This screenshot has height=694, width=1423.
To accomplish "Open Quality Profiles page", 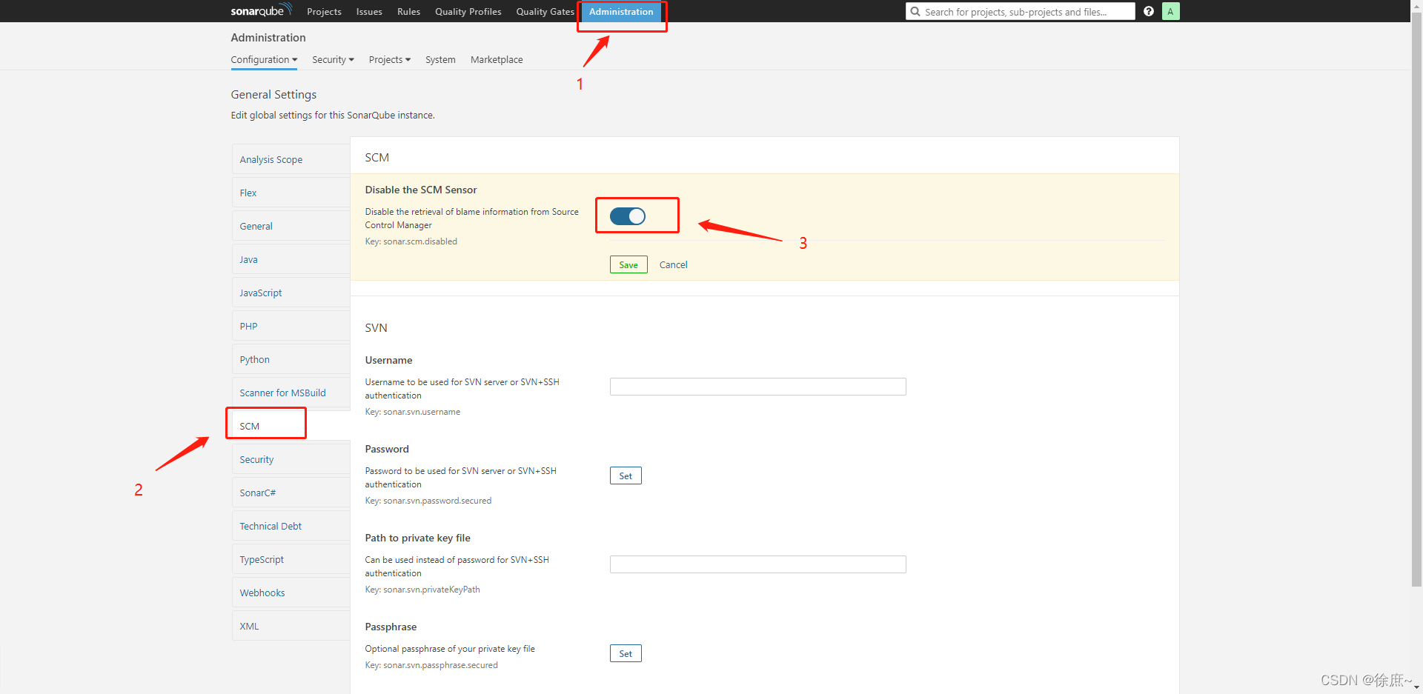I will [468, 11].
